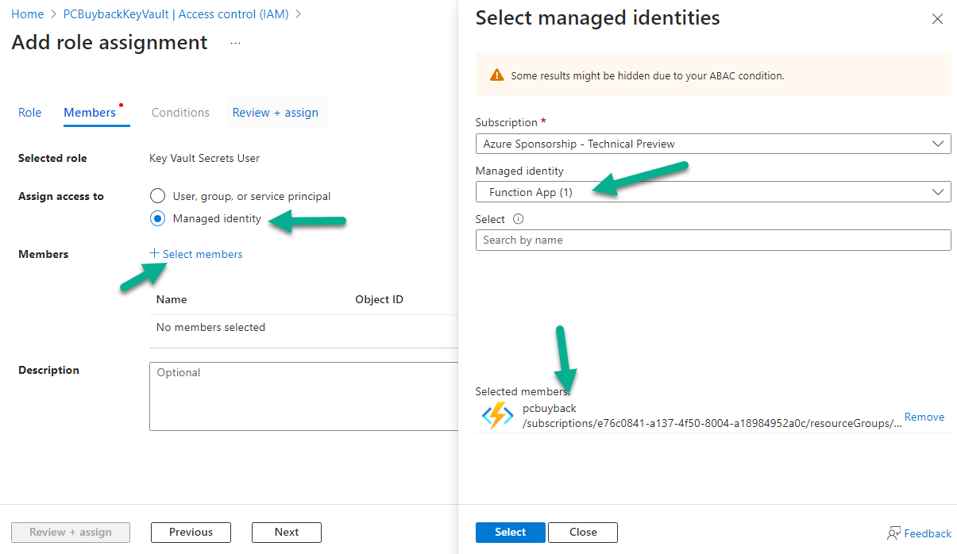This screenshot has width=957, height=554.
Task: Close the Select managed identities panel
Action: click(937, 19)
